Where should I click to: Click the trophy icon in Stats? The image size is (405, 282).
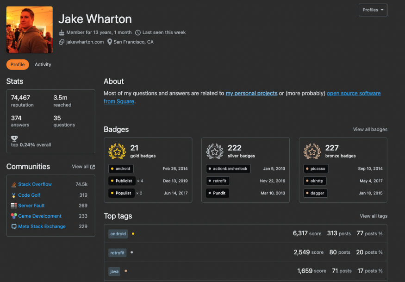[14, 138]
